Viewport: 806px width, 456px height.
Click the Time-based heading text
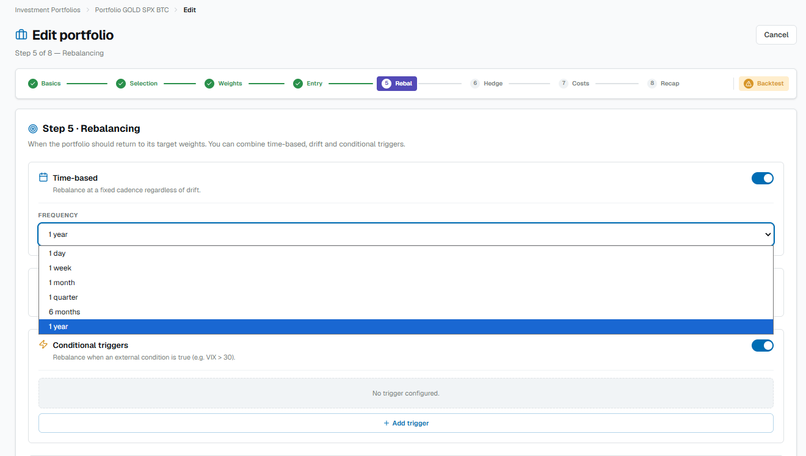point(75,178)
